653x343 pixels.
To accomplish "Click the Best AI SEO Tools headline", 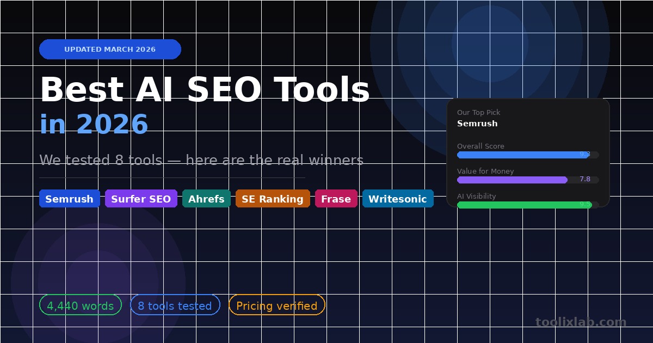I will (205, 90).
